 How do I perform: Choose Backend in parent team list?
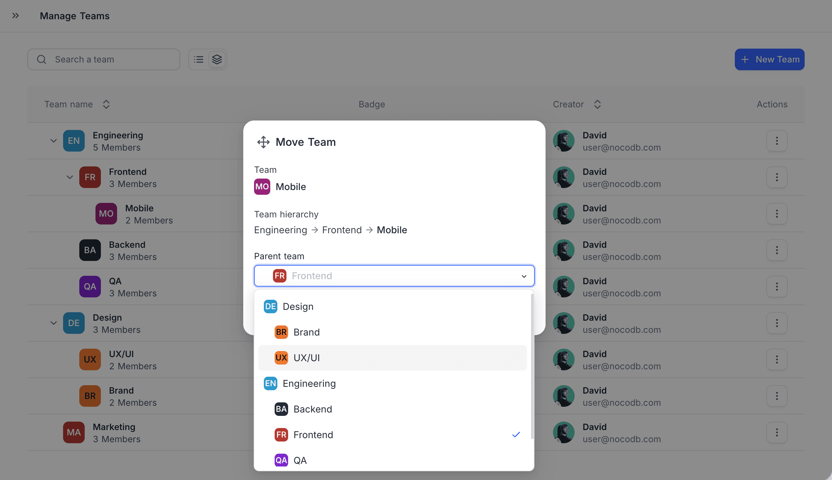click(x=312, y=409)
